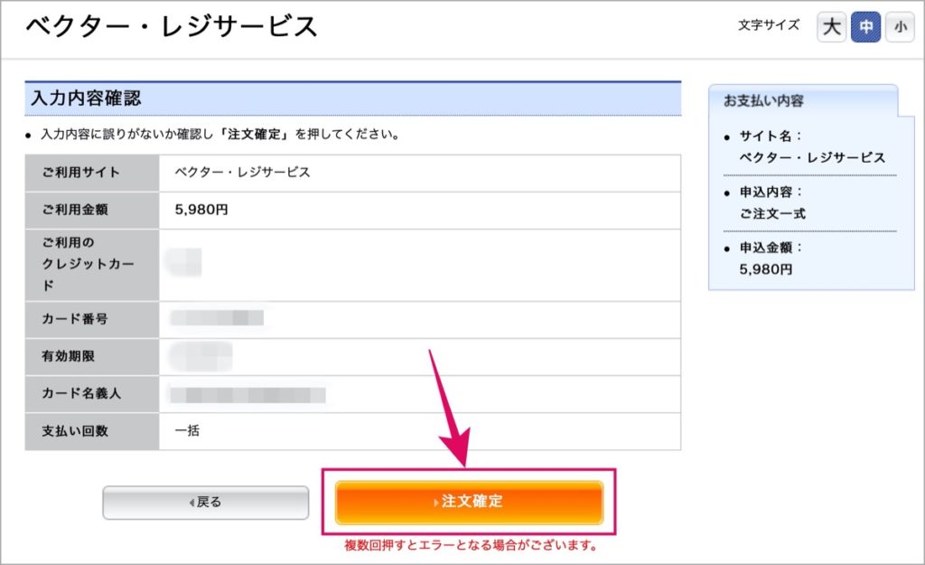Image resolution: width=925 pixels, height=565 pixels.
Task: Click the カード番号 row label
Action: pyautogui.click(x=75, y=319)
